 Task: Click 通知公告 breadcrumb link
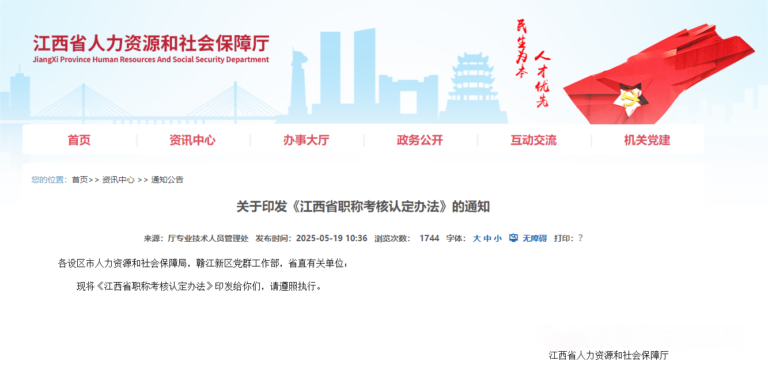click(167, 180)
